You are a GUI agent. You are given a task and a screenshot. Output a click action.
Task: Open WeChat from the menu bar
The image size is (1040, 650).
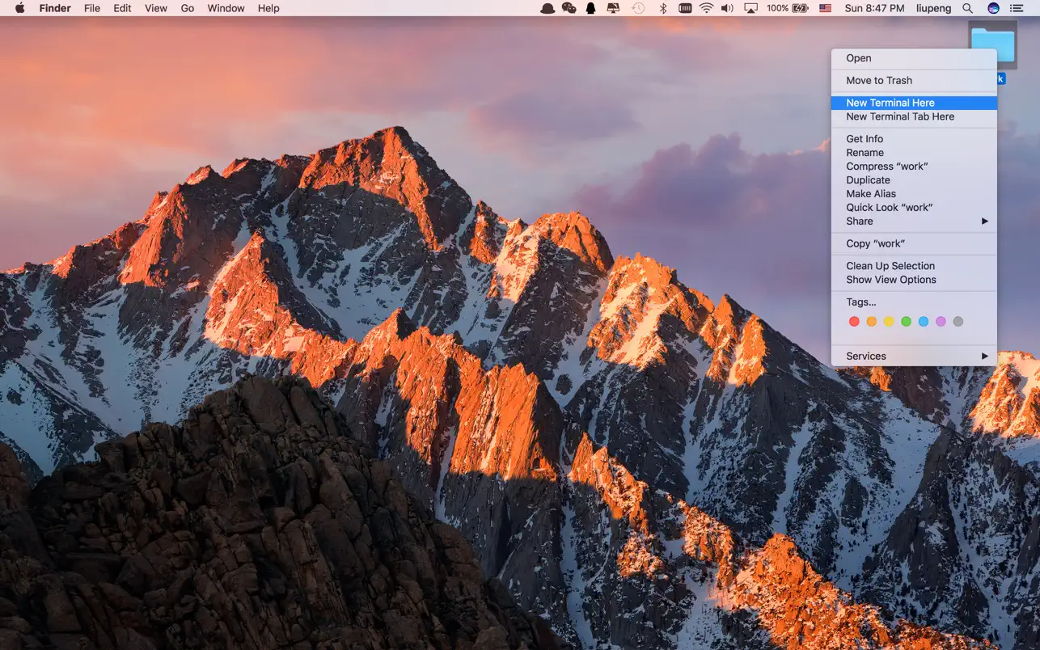568,8
